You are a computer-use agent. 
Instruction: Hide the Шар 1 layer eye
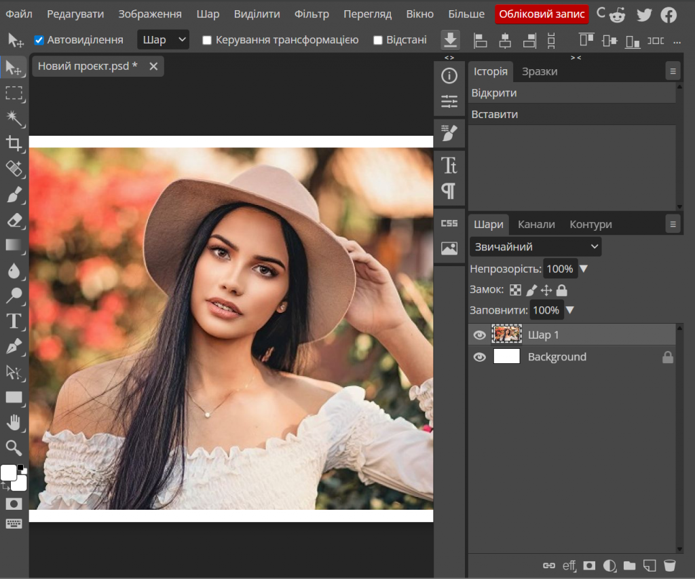(x=480, y=335)
